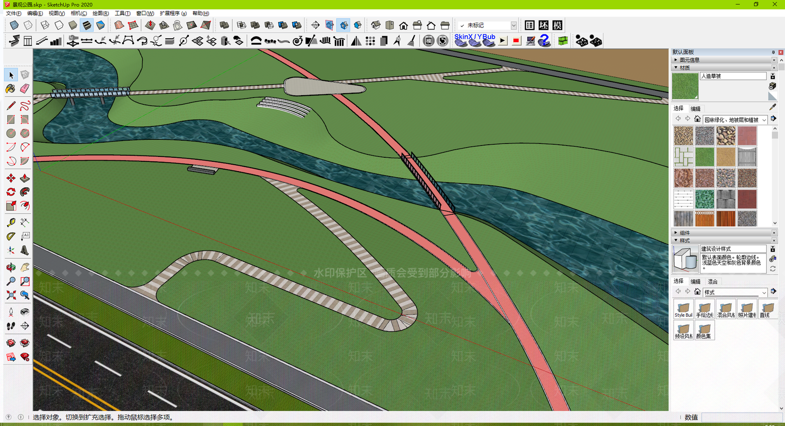Activate the Line pencil tool
Image resolution: width=785 pixels, height=426 pixels.
pos(11,106)
